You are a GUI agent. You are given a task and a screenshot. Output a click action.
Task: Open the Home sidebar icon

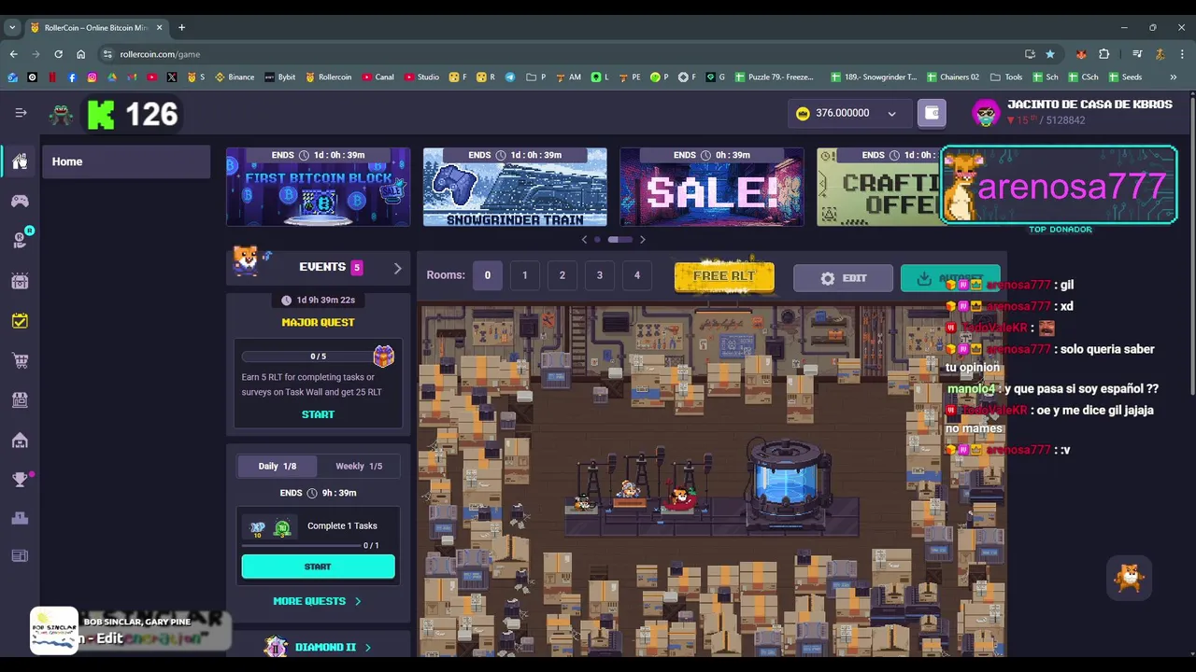pos(20,161)
